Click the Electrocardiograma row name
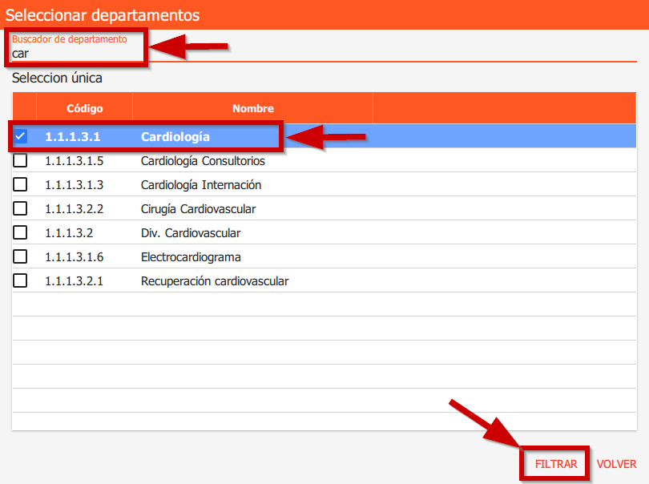Viewport: 649px width, 484px height. tap(191, 257)
